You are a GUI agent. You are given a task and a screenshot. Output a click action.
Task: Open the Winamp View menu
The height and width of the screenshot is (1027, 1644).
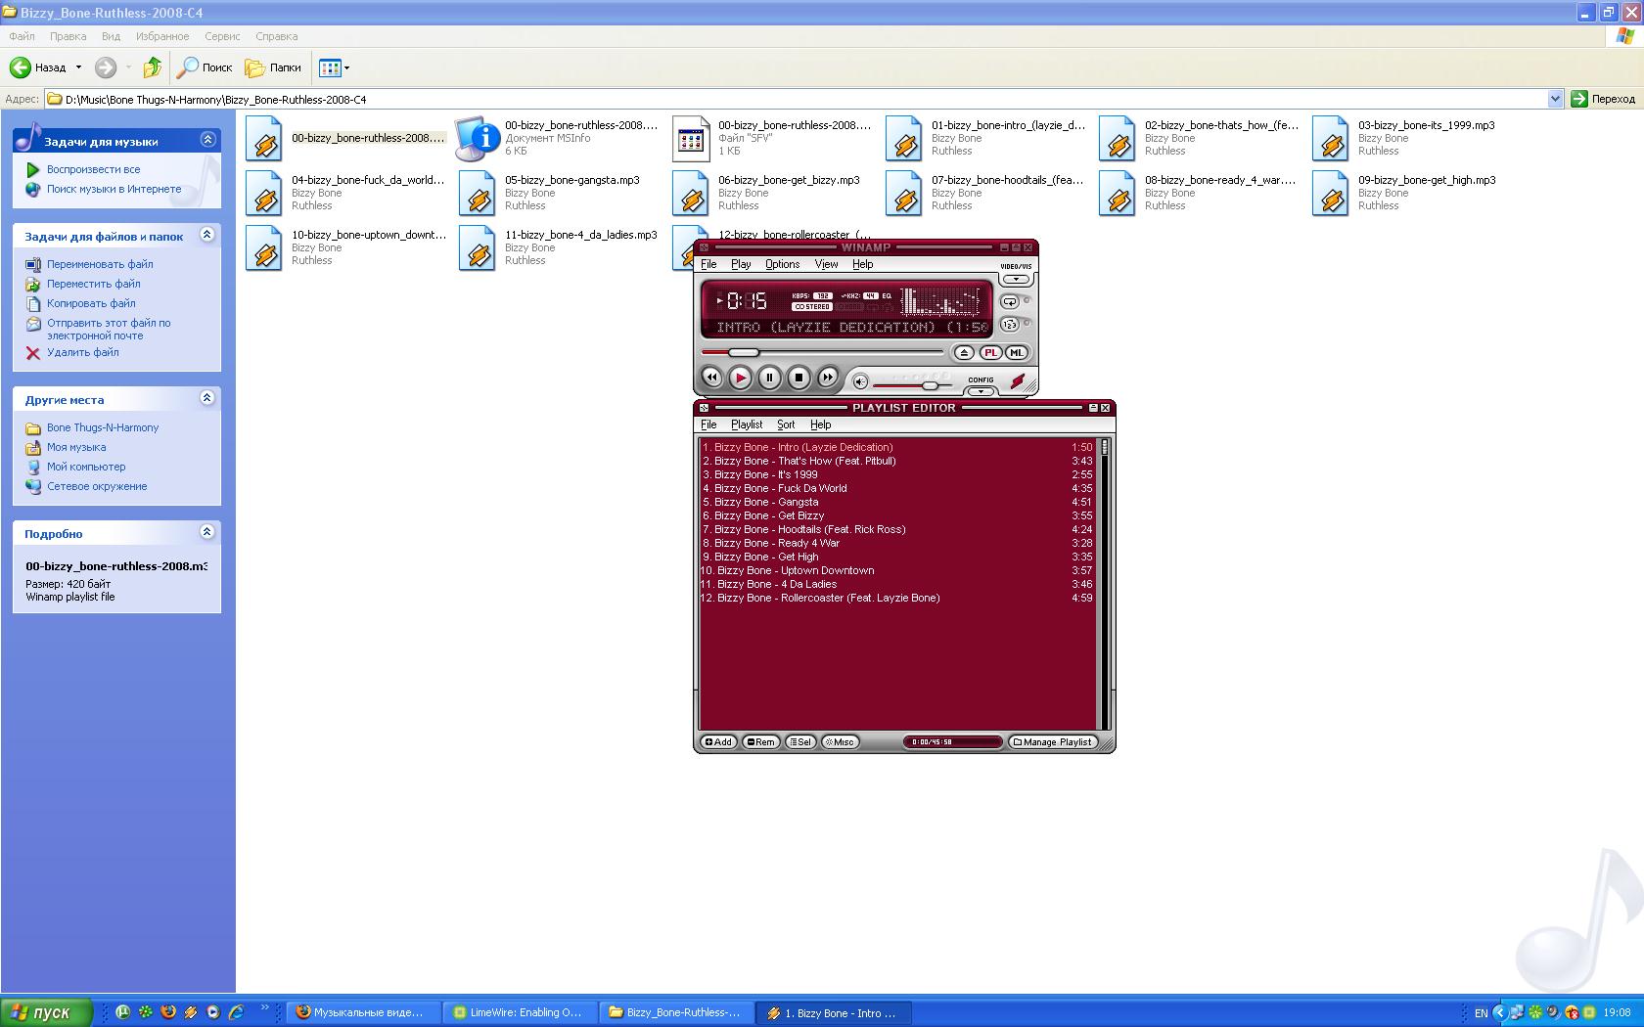tap(827, 264)
